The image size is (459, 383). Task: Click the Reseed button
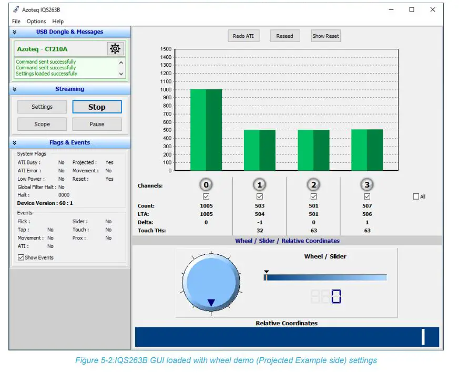[x=285, y=36]
